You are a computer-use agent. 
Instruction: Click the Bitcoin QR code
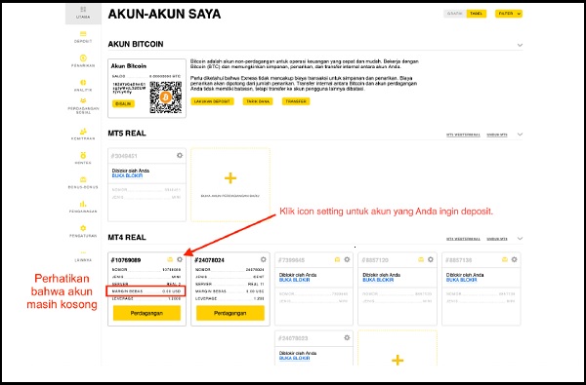coord(166,97)
